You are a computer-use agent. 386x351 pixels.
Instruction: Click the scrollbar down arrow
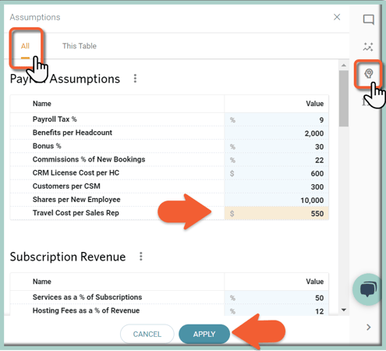[x=344, y=310]
